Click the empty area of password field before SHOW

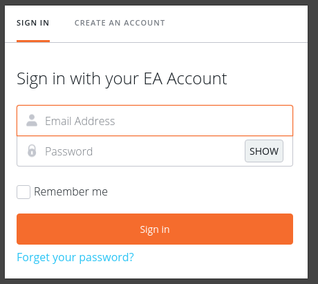tap(168, 151)
